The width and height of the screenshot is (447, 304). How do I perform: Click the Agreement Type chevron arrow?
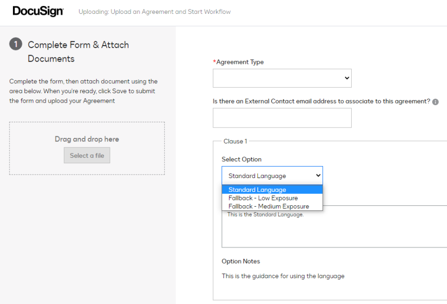[x=347, y=78]
